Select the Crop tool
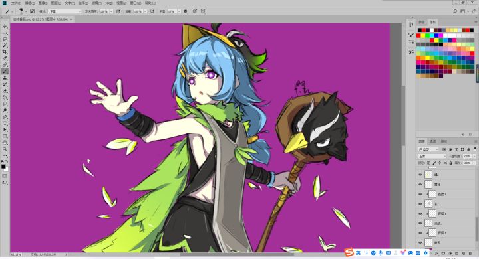 click(x=5, y=52)
